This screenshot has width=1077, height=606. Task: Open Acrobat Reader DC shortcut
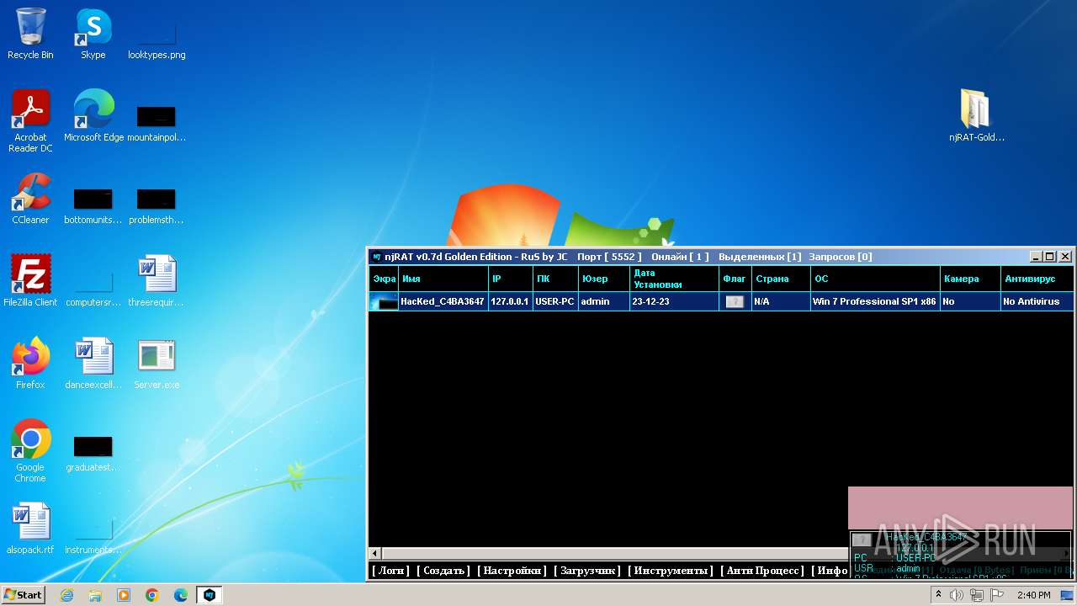pyautogui.click(x=30, y=121)
